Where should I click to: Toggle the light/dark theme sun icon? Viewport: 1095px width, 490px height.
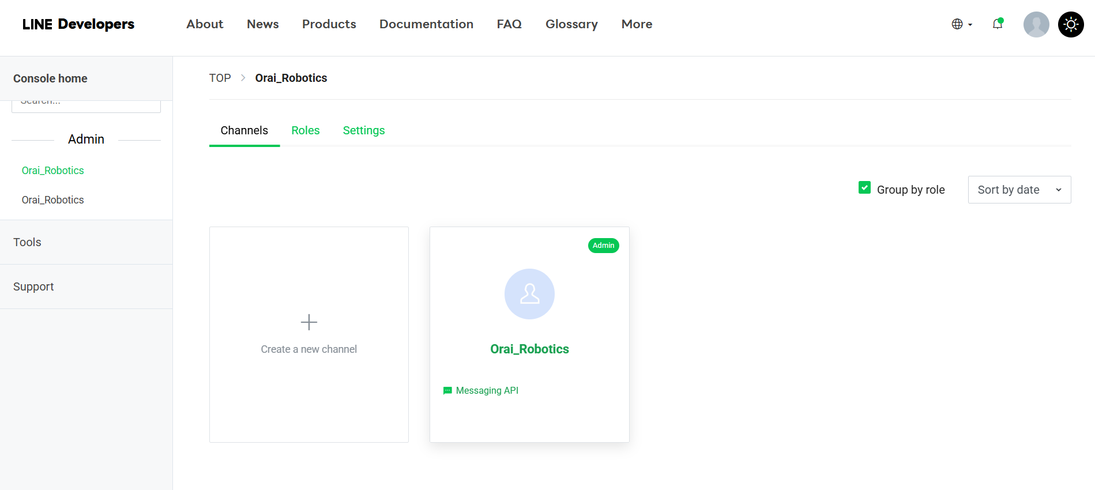[x=1071, y=25]
